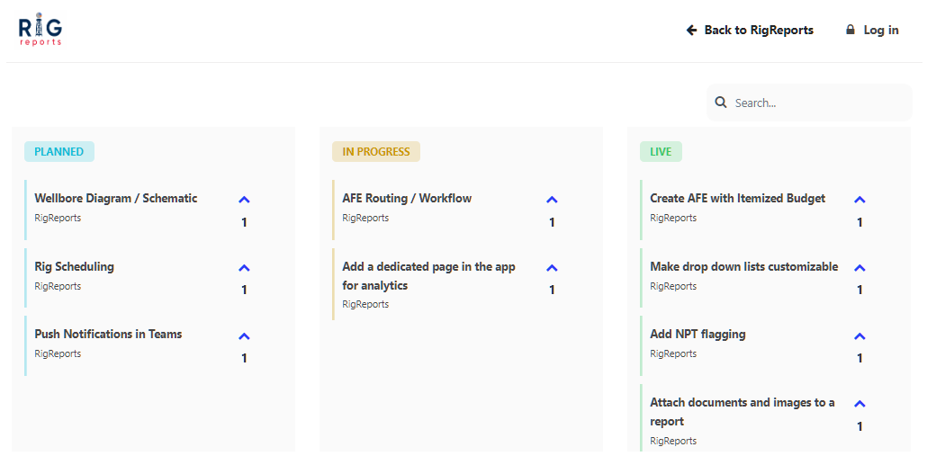
Task: Click the PLANNED status label
Action: coord(59,152)
